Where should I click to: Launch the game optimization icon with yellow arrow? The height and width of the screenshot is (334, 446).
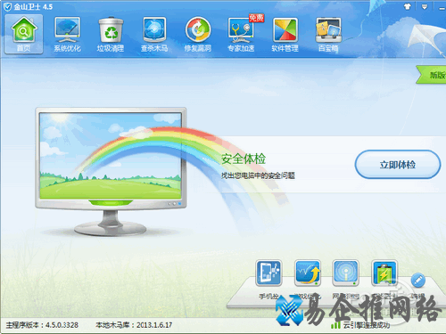pos(308,273)
